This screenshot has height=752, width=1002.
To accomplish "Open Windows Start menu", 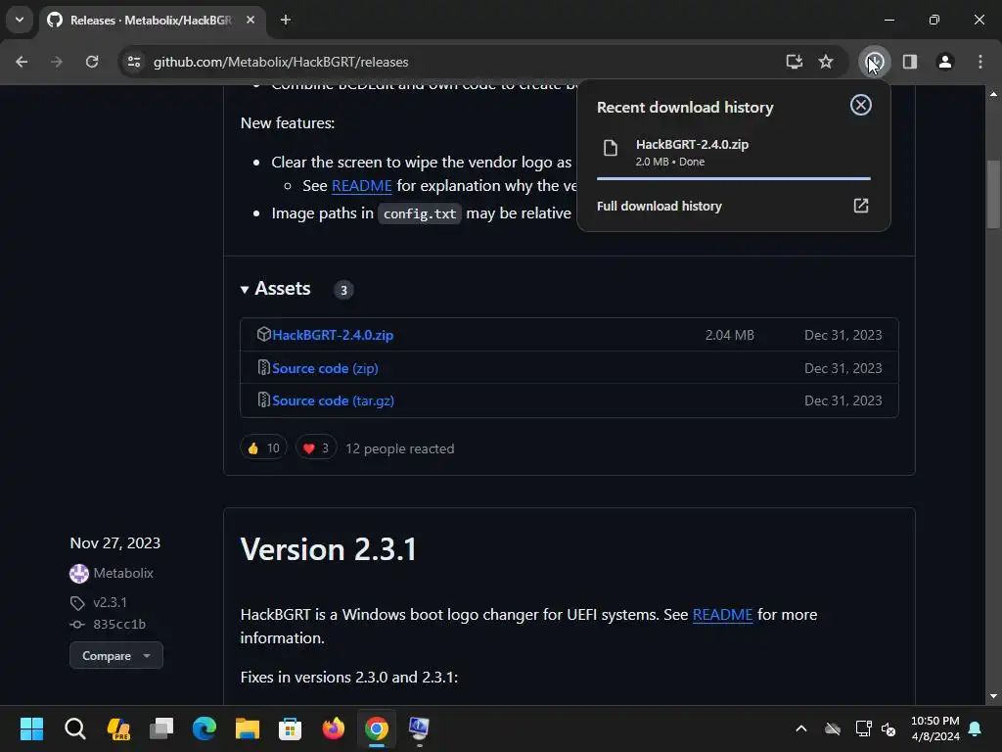I will [31, 728].
